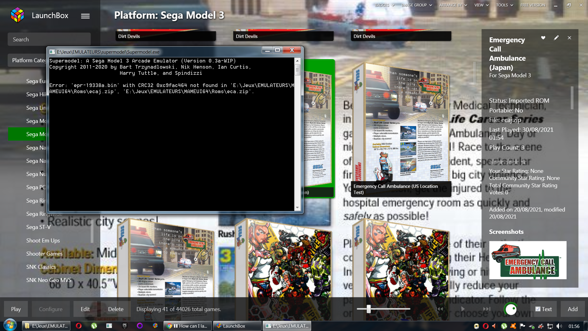Click the Add button

573,309
